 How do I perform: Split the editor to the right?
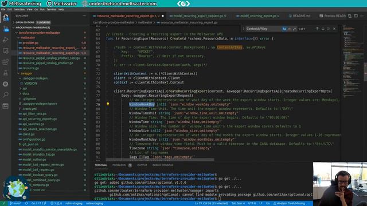(356, 16)
